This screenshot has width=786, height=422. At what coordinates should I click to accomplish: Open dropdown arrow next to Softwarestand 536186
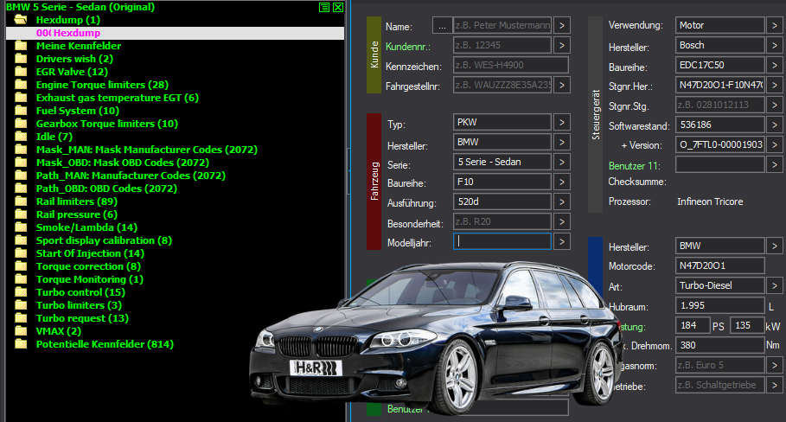pyautogui.click(x=775, y=125)
